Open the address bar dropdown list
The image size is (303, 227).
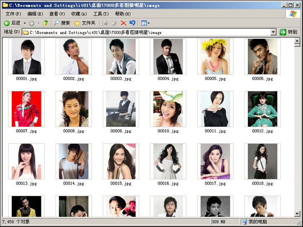point(273,32)
